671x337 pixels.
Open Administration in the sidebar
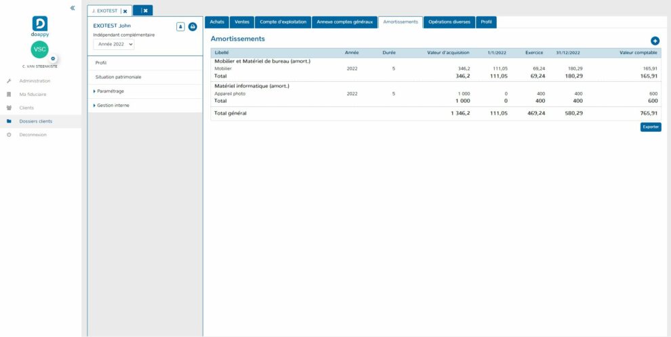coord(35,81)
